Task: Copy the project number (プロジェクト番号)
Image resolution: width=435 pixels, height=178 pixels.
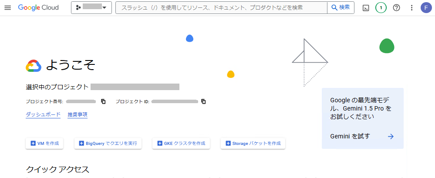Action: [x=103, y=101]
